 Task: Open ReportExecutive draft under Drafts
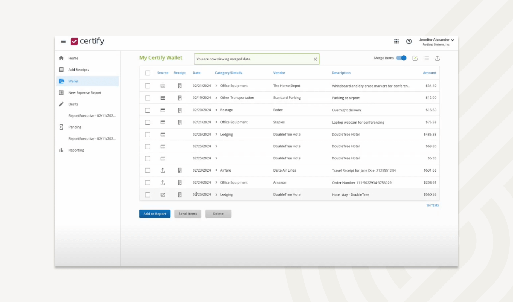92,116
